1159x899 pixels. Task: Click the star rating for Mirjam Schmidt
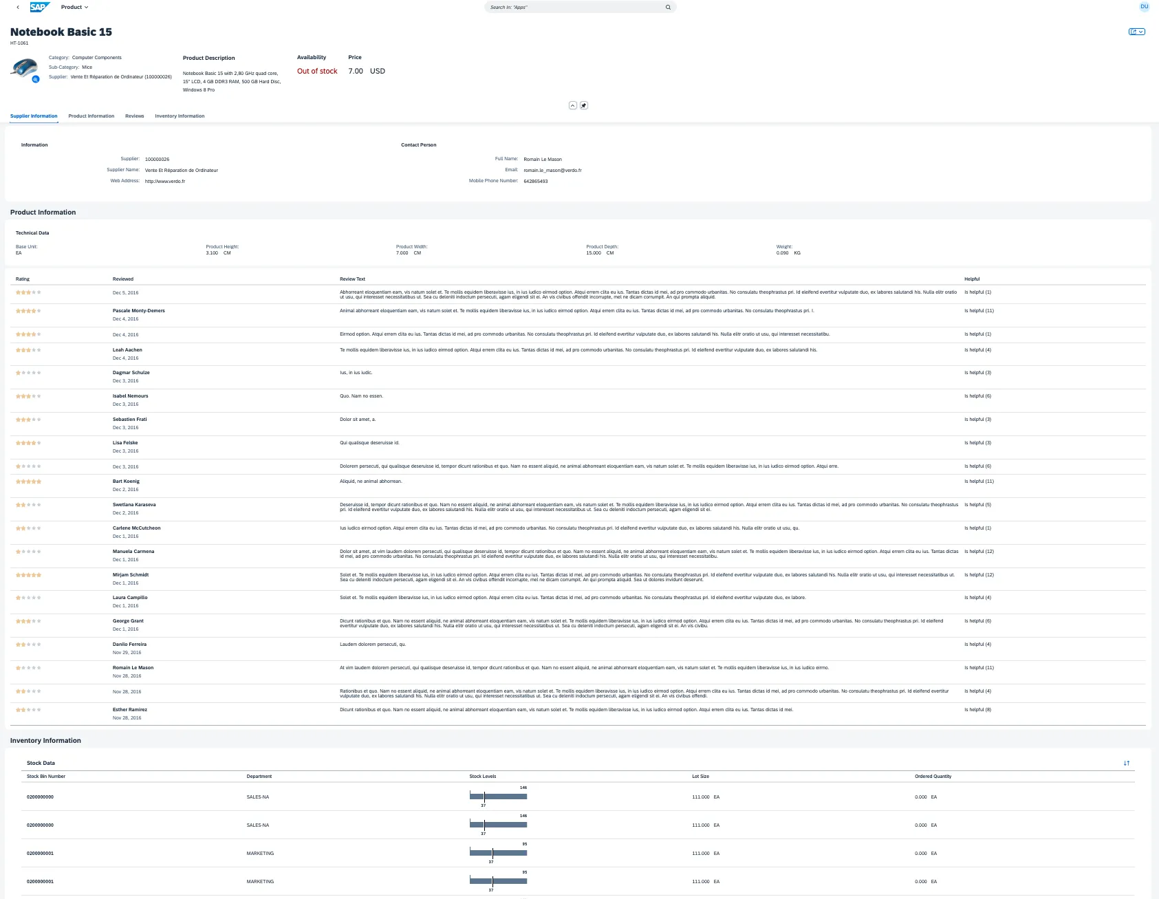[28, 575]
